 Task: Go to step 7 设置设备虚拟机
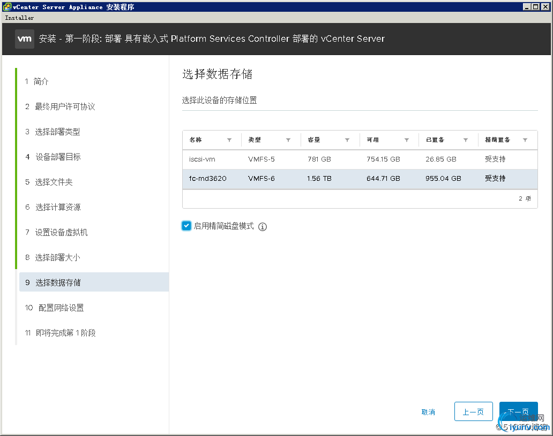56,232
